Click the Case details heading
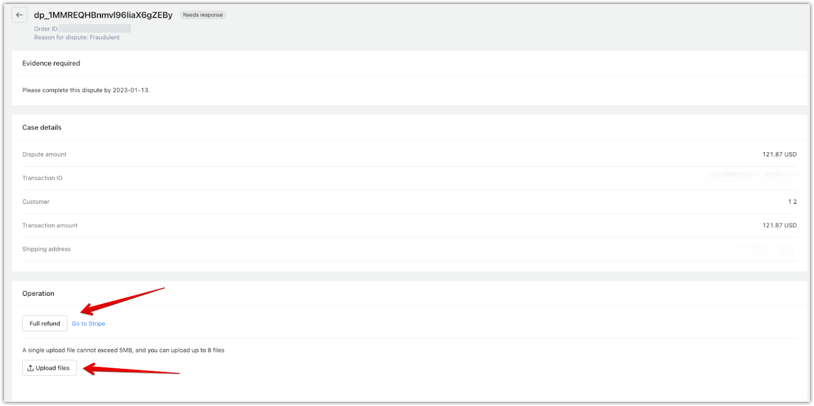The height and width of the screenshot is (406, 814). click(42, 128)
